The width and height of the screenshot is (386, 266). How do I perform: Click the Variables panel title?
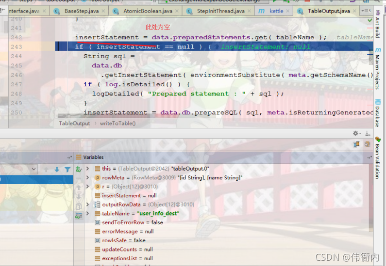93,157
